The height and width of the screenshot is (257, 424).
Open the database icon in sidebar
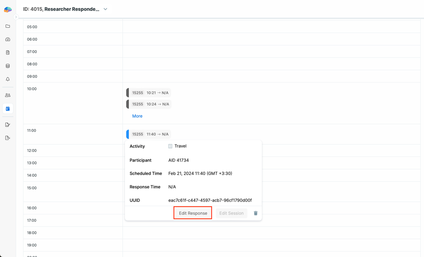click(8, 66)
